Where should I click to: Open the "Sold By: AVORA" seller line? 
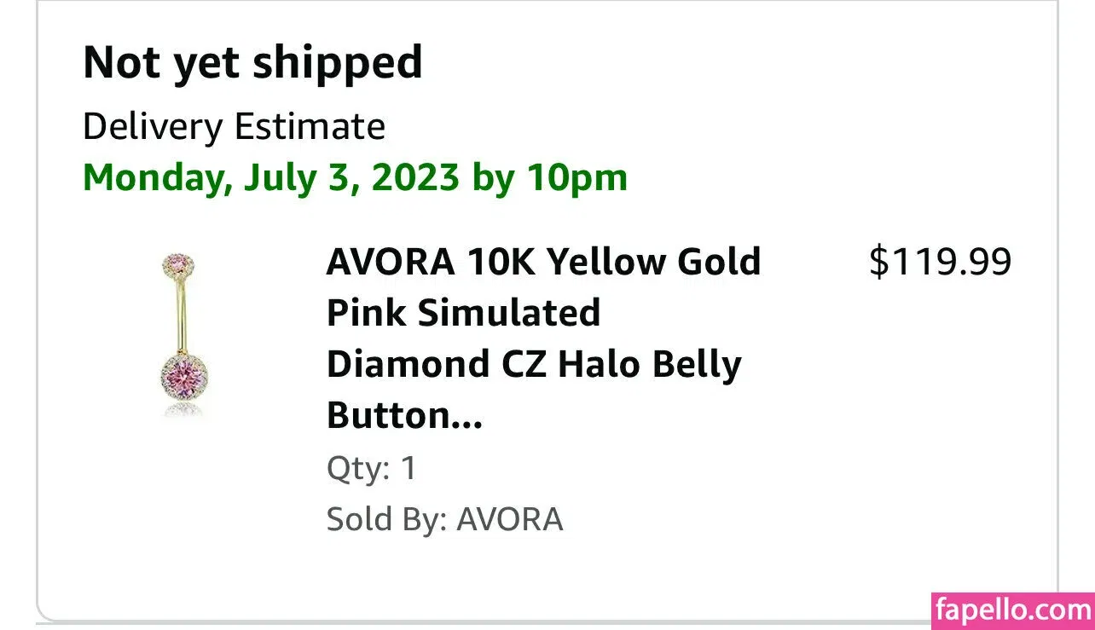(444, 519)
